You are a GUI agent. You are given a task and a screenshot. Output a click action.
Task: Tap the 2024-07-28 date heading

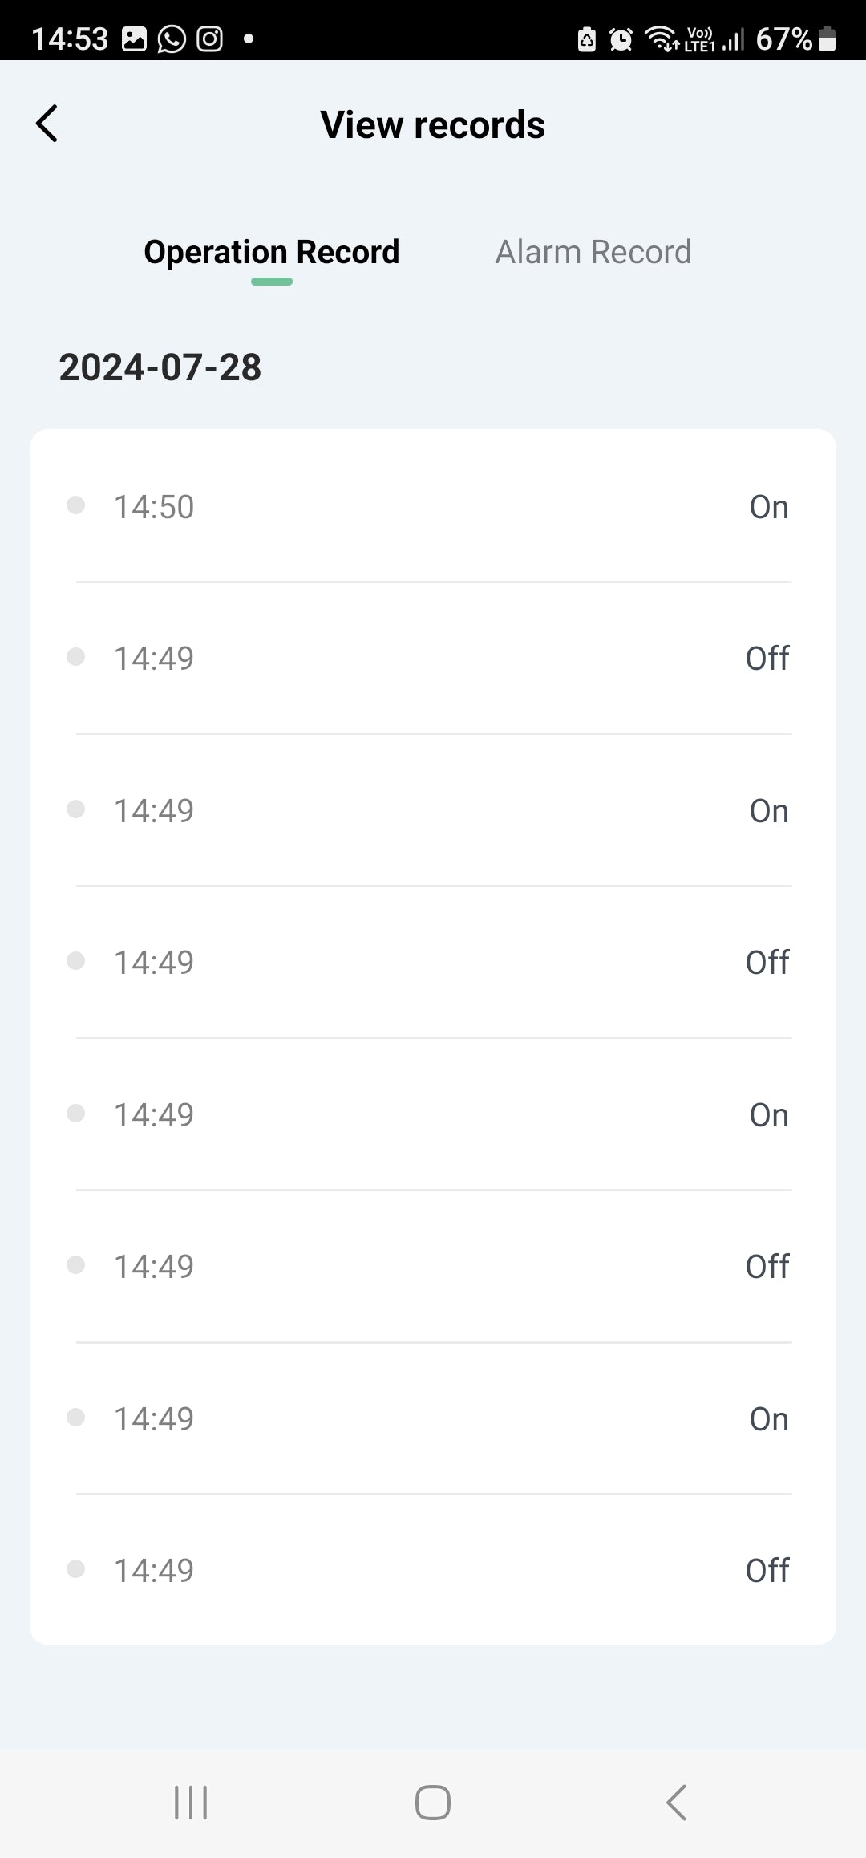click(x=160, y=367)
